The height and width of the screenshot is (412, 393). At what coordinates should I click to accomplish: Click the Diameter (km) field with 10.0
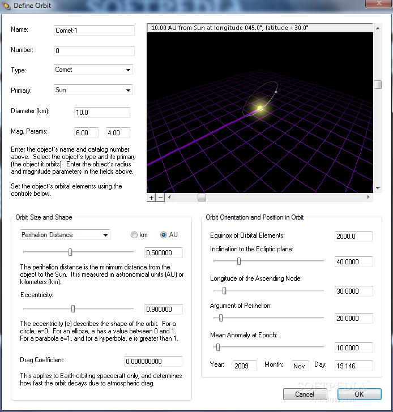pyautogui.click(x=102, y=112)
